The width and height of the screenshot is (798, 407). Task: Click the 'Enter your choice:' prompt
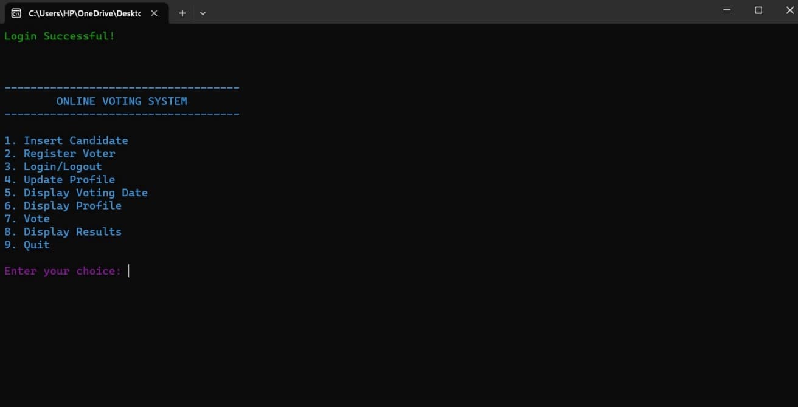(x=63, y=271)
